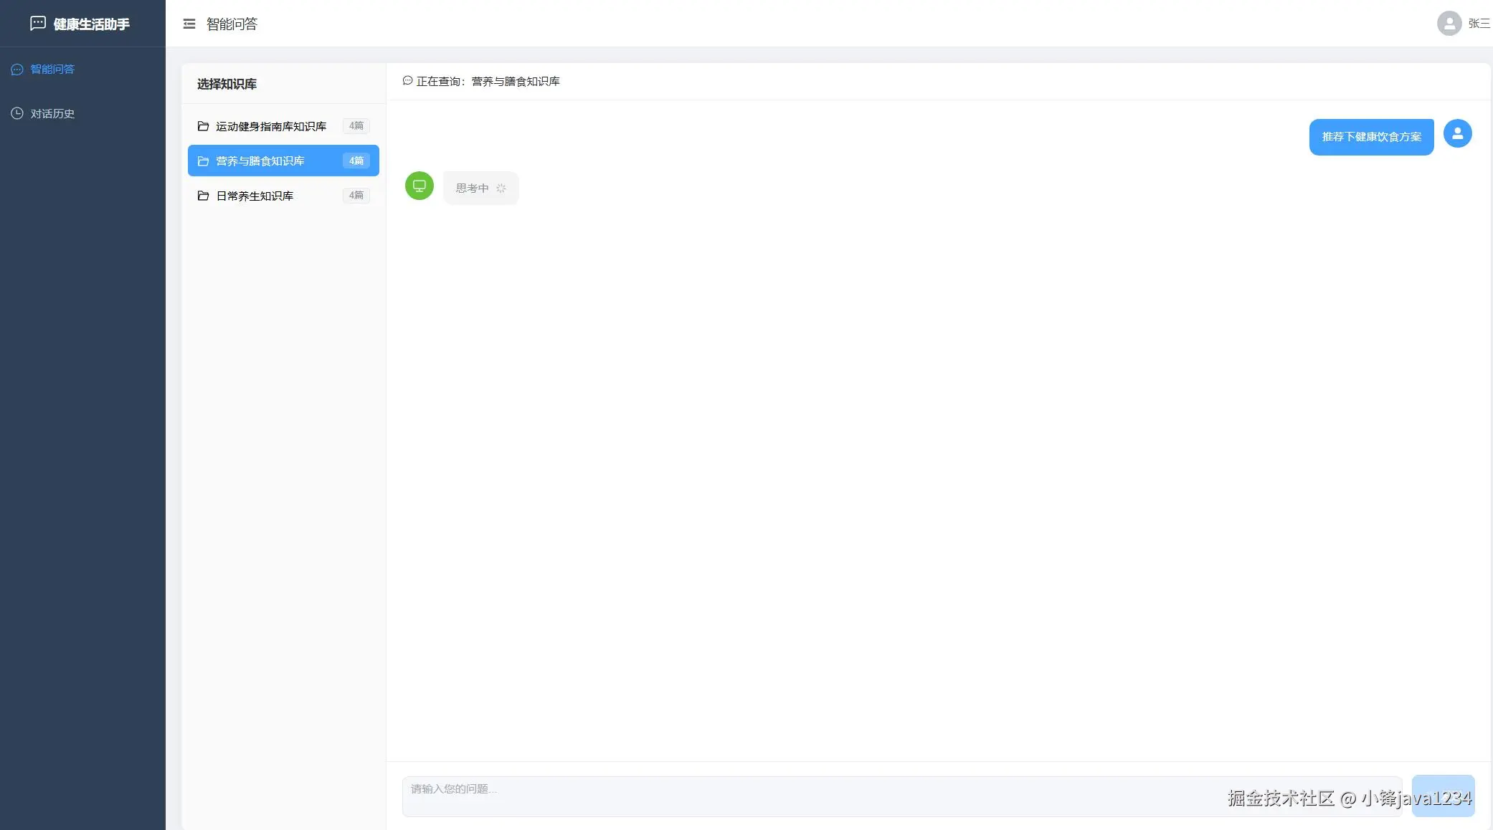Select 运动健身指南库知识库 knowledge base
Screen dimensions: 1493x830
click(x=271, y=126)
